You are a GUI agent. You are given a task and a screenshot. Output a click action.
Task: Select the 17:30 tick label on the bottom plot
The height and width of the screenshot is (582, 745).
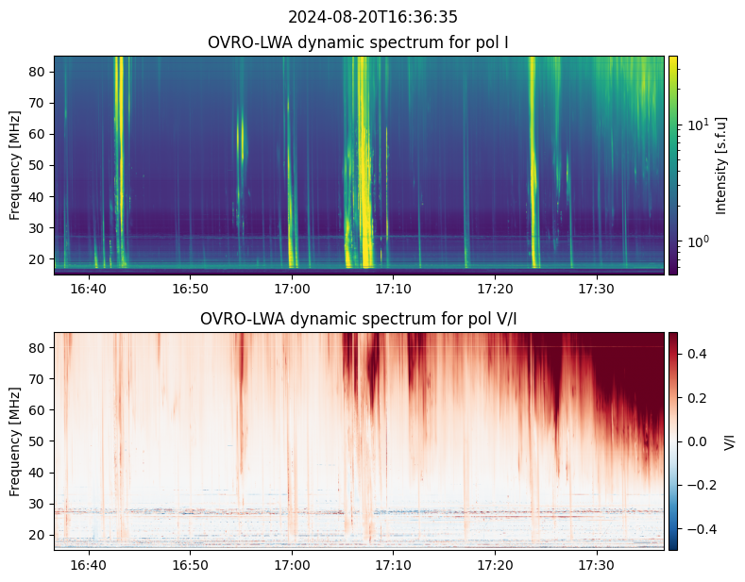pyautogui.click(x=596, y=564)
